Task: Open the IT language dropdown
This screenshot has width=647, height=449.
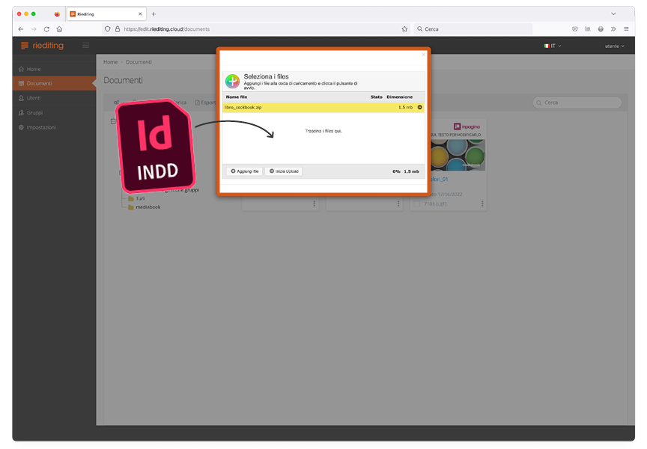Action: coord(552,46)
